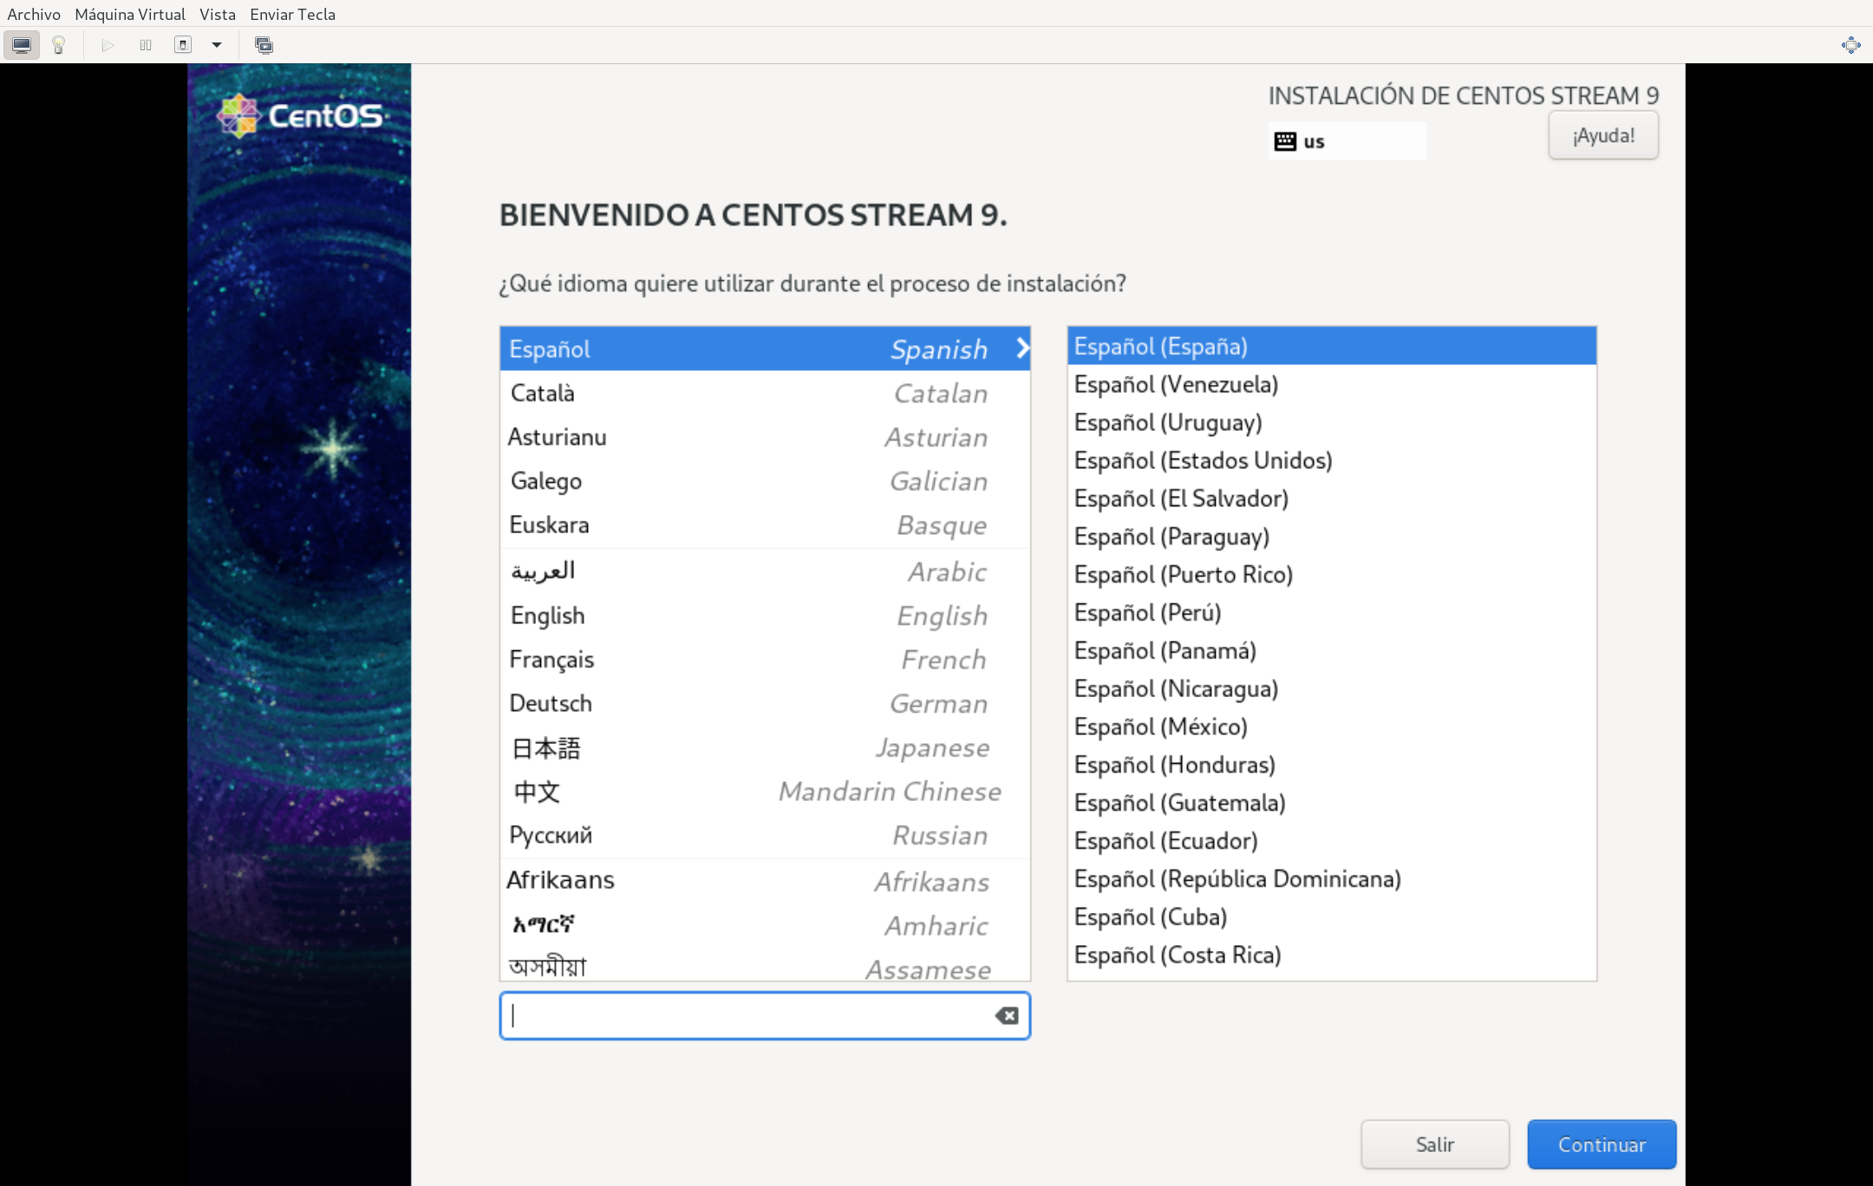Pause the virtual machine
This screenshot has width=1873, height=1186.
pyautogui.click(x=146, y=45)
